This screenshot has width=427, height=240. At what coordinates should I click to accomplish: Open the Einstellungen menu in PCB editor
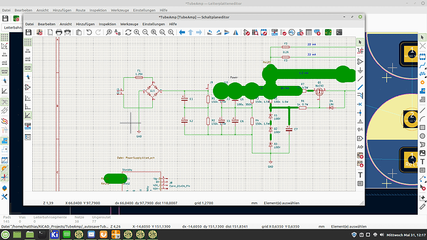tap(144, 11)
